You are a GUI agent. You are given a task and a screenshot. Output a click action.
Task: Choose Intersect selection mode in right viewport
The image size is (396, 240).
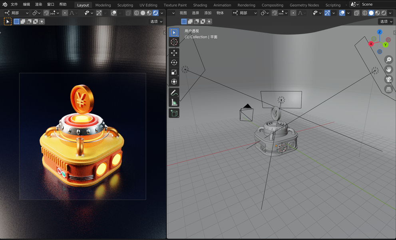point(209,22)
